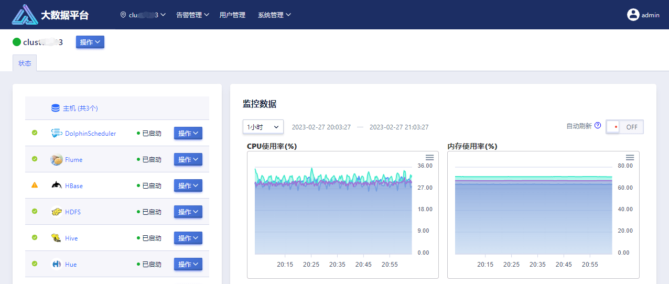The width and height of the screenshot is (669, 284).
Task: Click the HBase 已启动 status text
Action: click(x=152, y=186)
